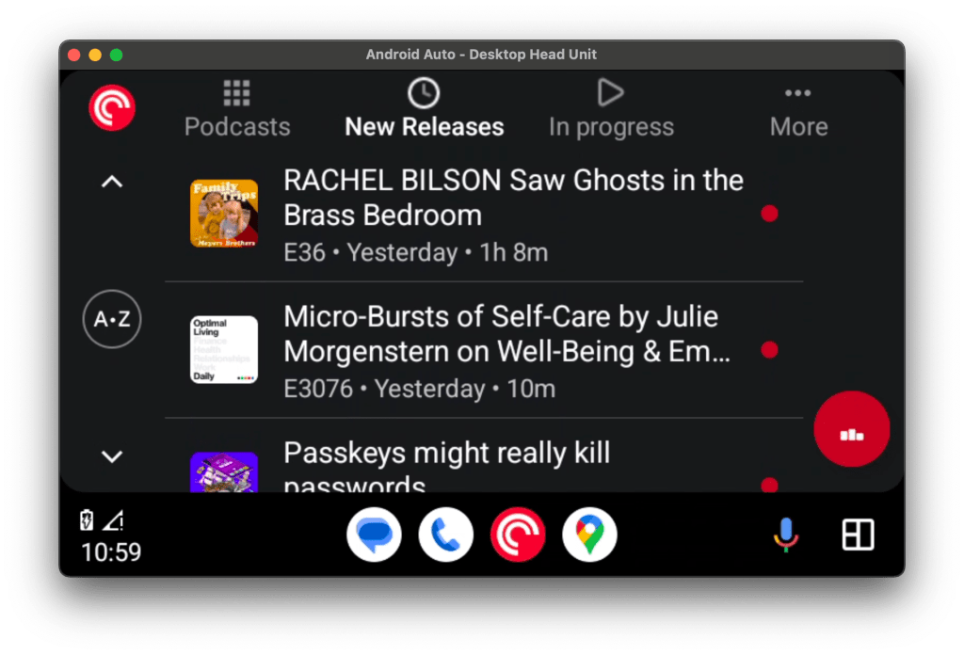Open the More options ellipsis

click(x=797, y=92)
